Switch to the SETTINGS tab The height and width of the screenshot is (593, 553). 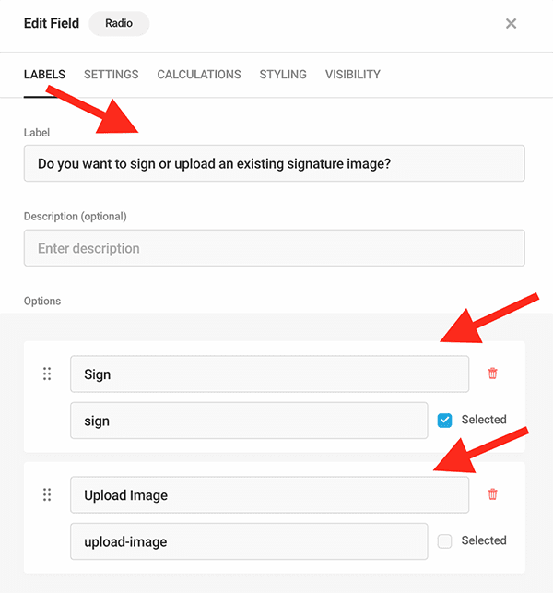(x=112, y=75)
